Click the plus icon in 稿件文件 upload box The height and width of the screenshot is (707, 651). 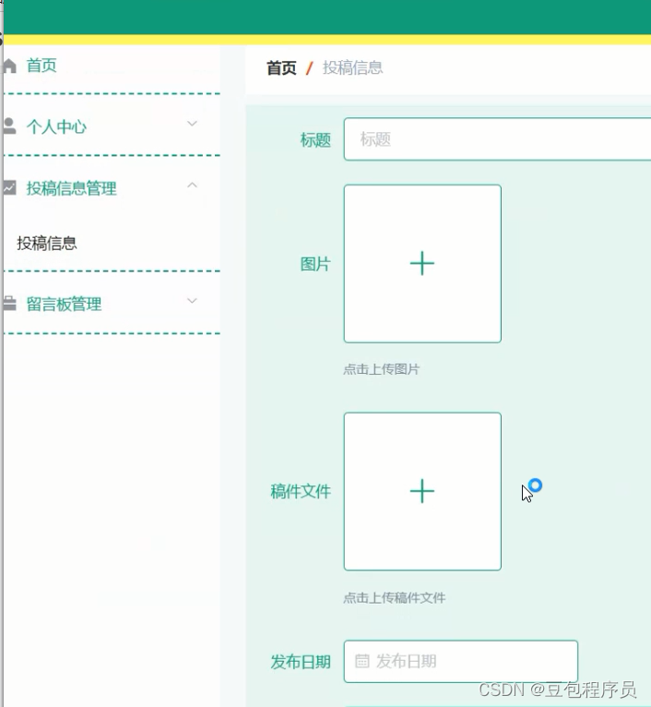pos(422,491)
